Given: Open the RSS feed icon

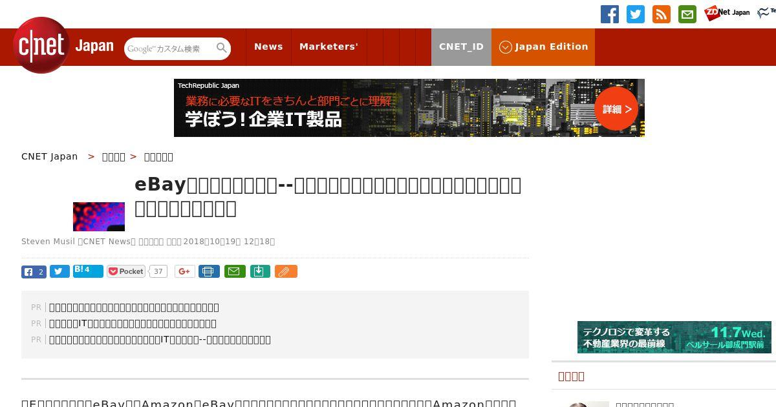Looking at the screenshot, I should click(x=662, y=14).
